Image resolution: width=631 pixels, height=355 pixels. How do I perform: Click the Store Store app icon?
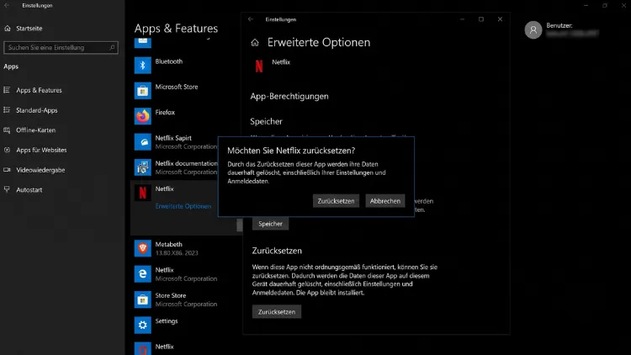[142, 299]
